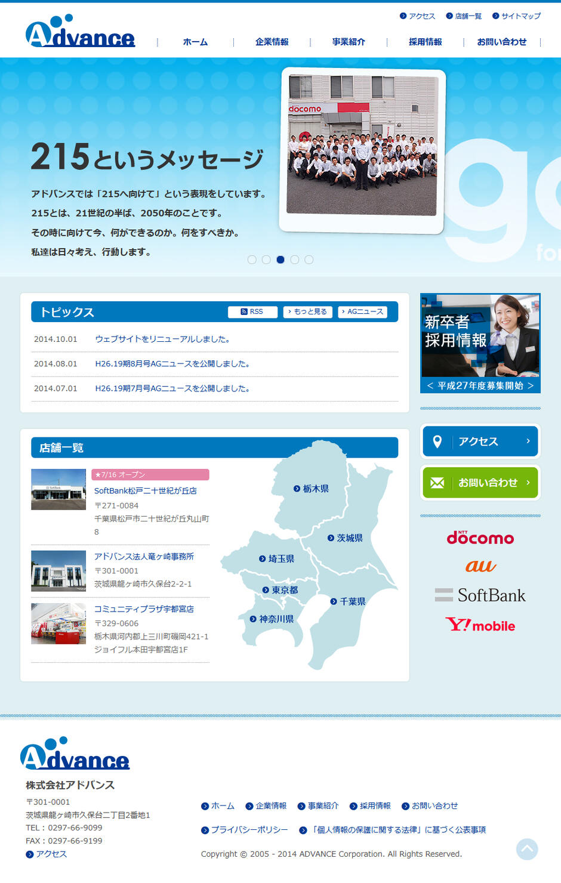Click the RSS feed button
Viewport: 561px width, 883px height.
(x=252, y=312)
